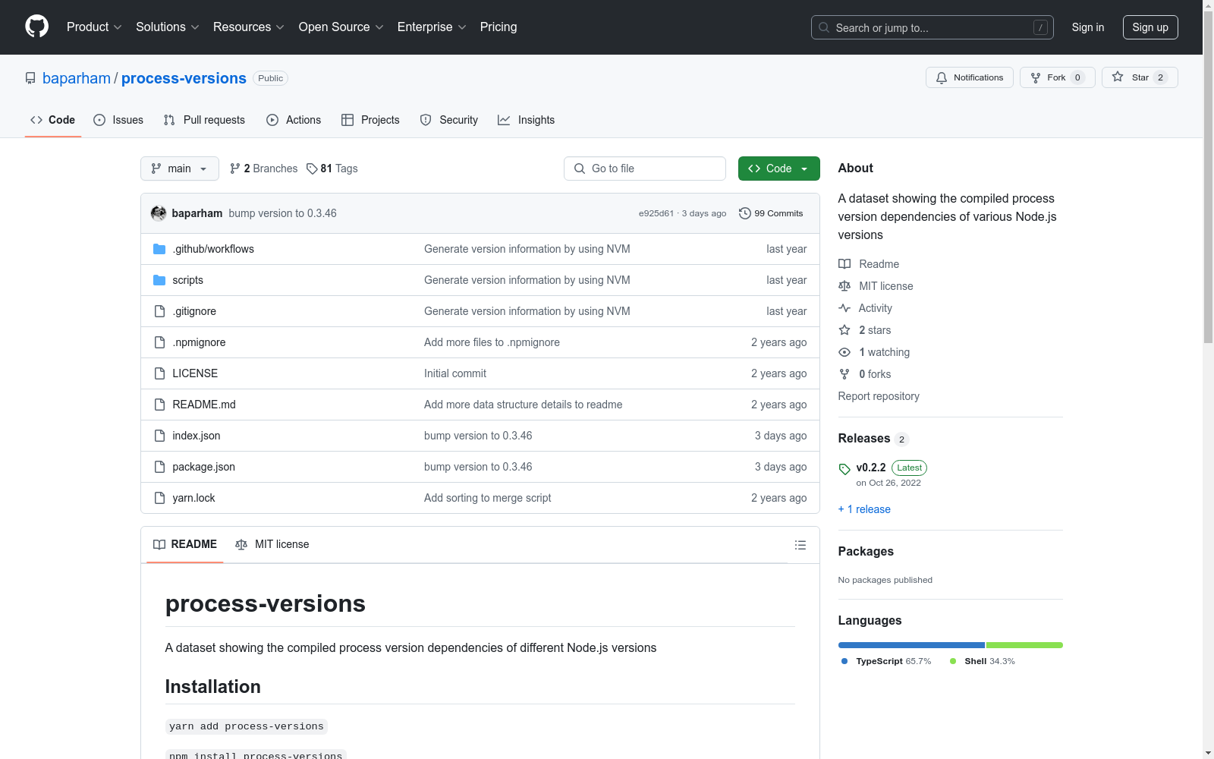
Task: Click the Readme book icon in About
Action: click(844, 264)
